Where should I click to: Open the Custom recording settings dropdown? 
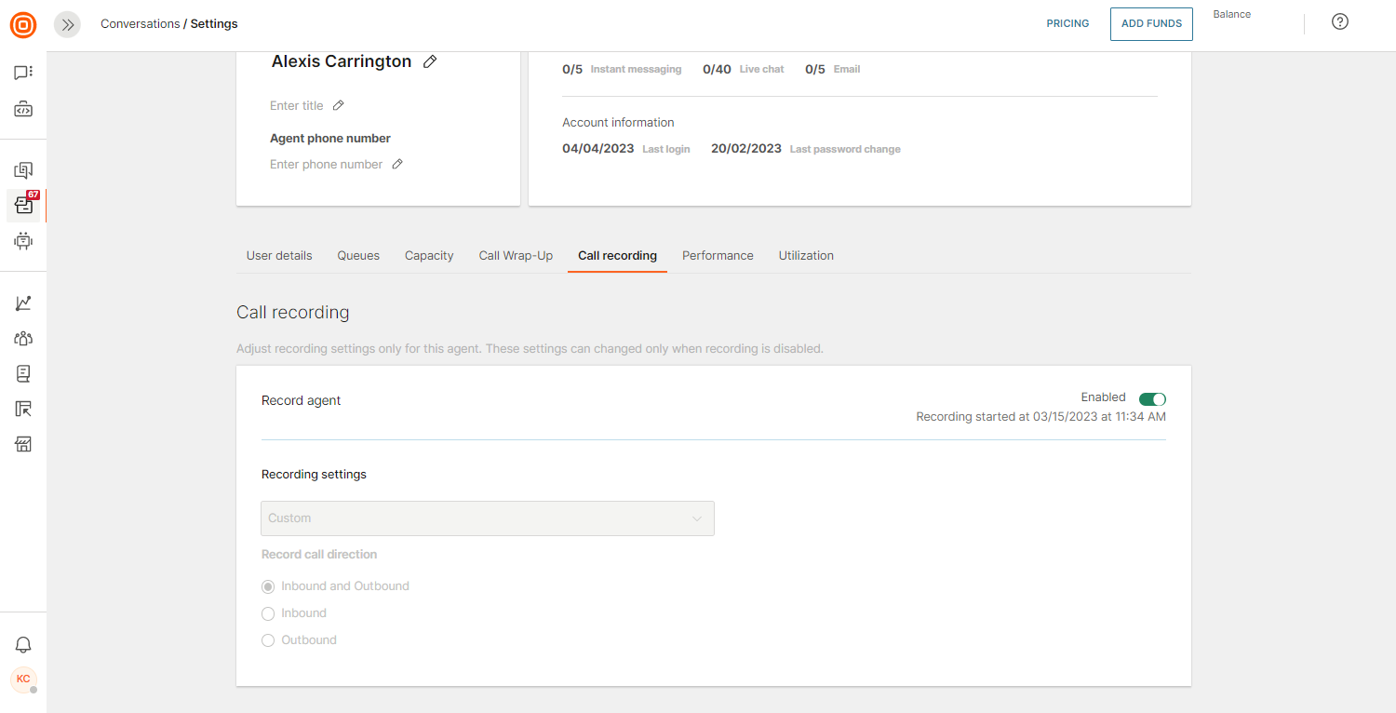[x=487, y=518]
